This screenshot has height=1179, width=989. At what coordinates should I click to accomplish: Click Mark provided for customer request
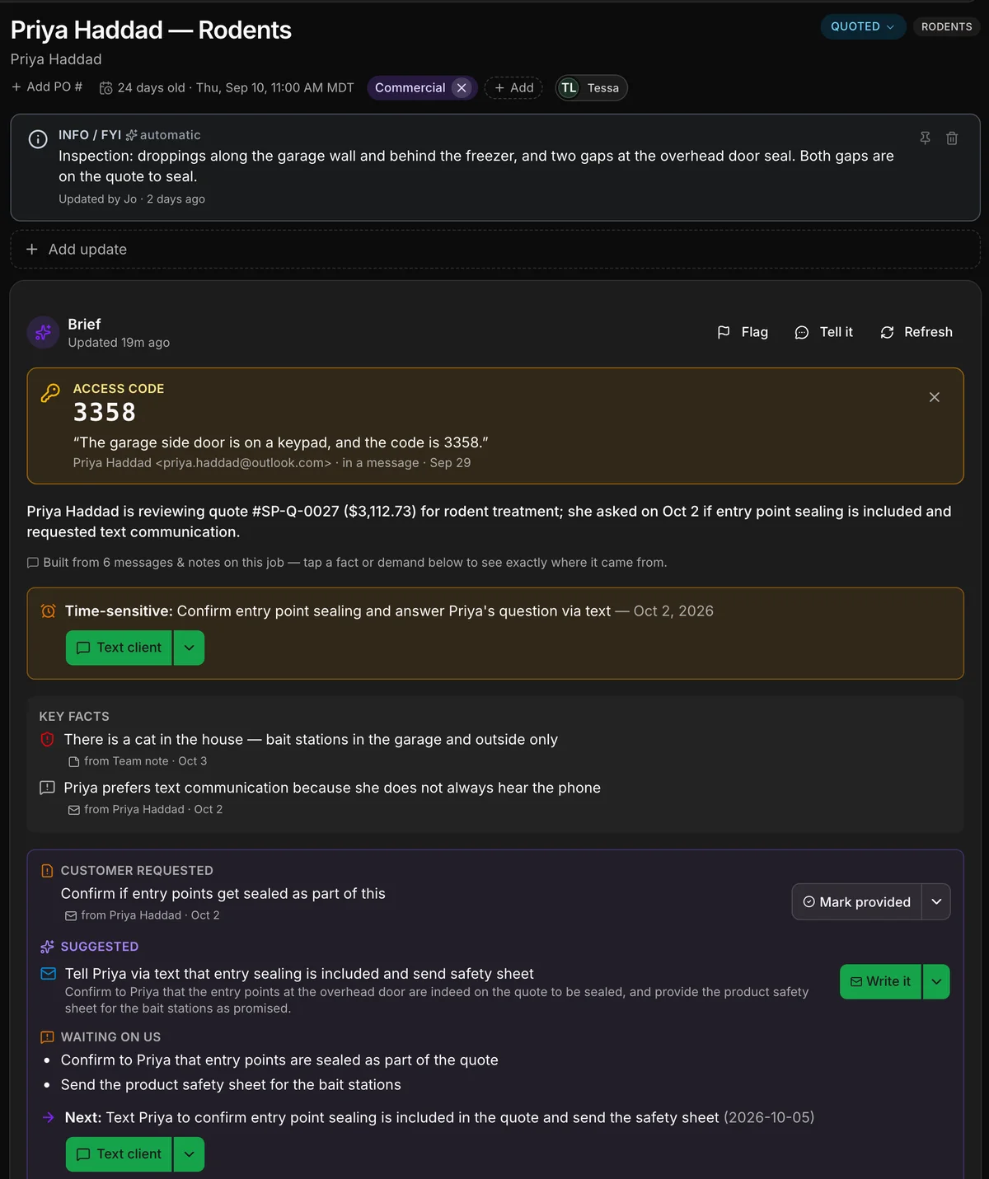pos(857,902)
